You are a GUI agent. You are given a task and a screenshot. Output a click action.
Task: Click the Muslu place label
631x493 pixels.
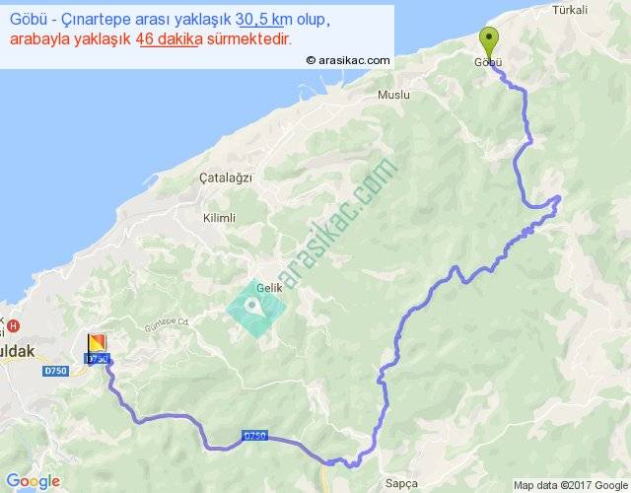[x=393, y=95]
